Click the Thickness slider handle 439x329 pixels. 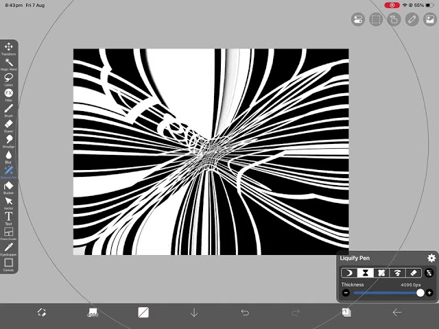click(420, 293)
